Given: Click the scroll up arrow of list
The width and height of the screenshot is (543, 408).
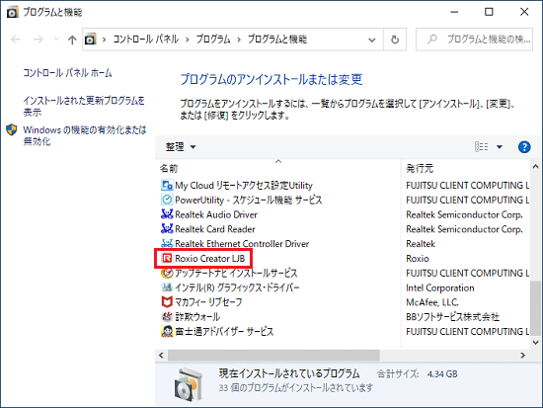Looking at the screenshot, I should tap(535, 167).
